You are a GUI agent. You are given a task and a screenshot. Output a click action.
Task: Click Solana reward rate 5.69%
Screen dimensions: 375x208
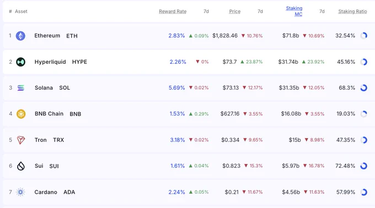pos(176,88)
